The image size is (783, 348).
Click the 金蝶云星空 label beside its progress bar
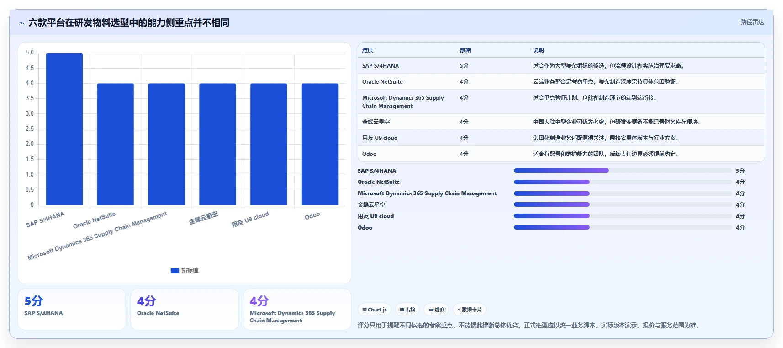pos(371,205)
